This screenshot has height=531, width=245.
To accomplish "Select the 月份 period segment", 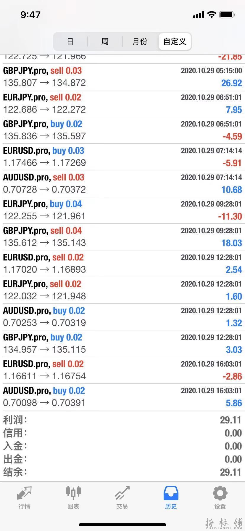I will [140, 41].
